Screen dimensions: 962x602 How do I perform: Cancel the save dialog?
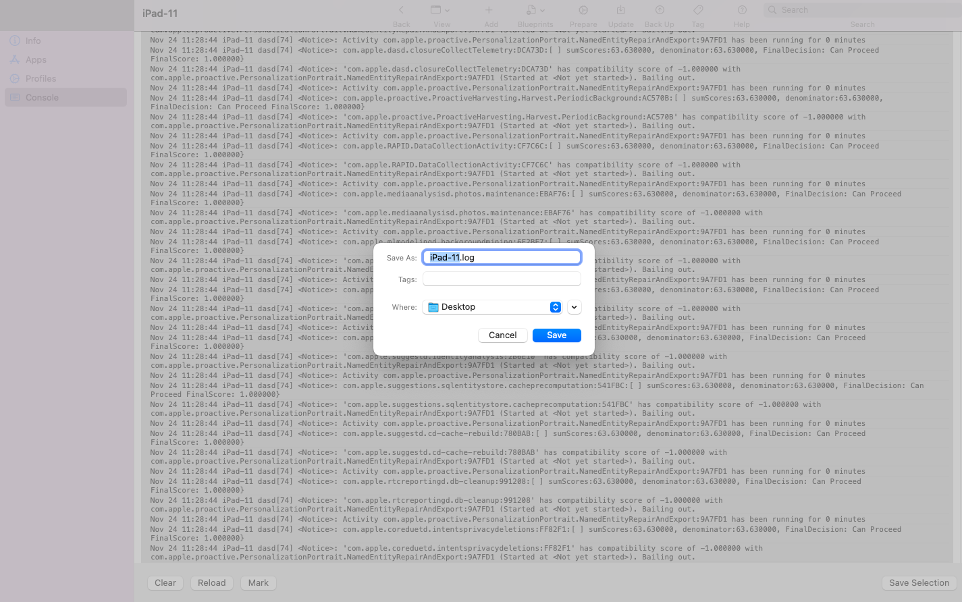coord(503,335)
